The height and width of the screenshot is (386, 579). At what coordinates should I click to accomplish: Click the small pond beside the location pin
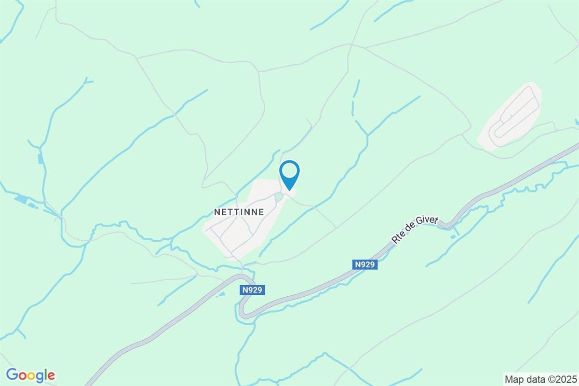278,197
